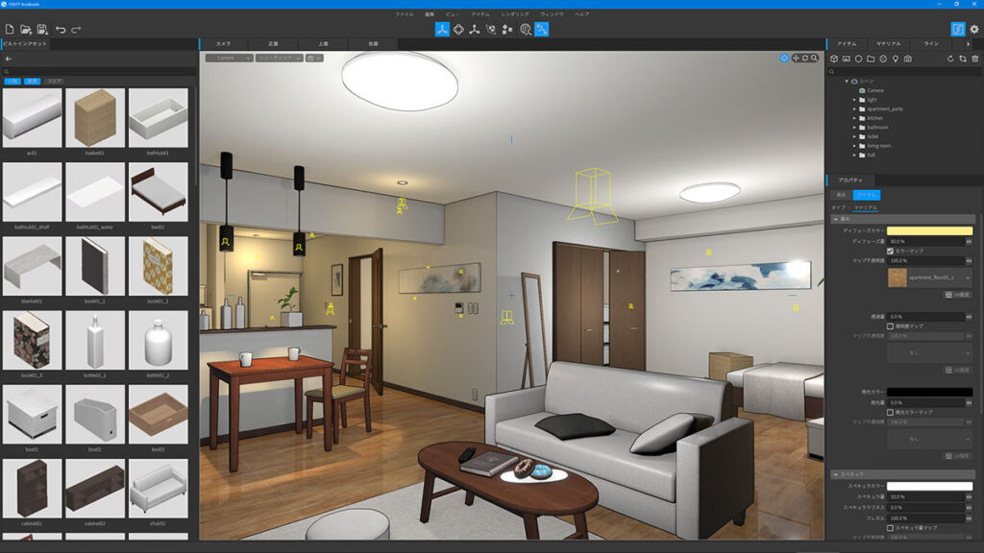The image size is (984, 553).
Task: Enable the 透明度マップ checkbox
Action: [x=890, y=325]
